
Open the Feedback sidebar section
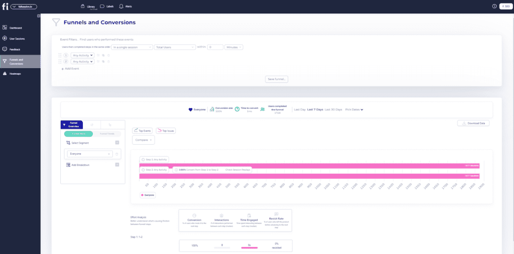coord(15,50)
